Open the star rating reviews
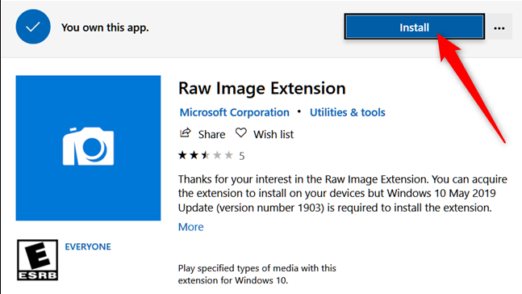Image resolution: width=522 pixels, height=294 pixels. 206,155
